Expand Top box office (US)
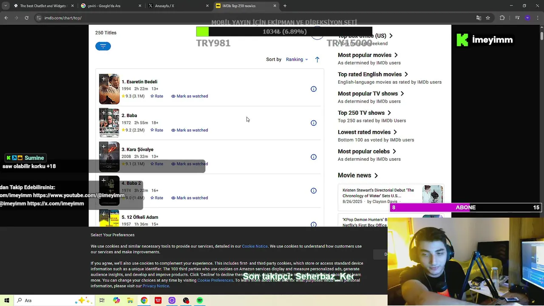This screenshot has height=306, width=544. pyautogui.click(x=365, y=36)
